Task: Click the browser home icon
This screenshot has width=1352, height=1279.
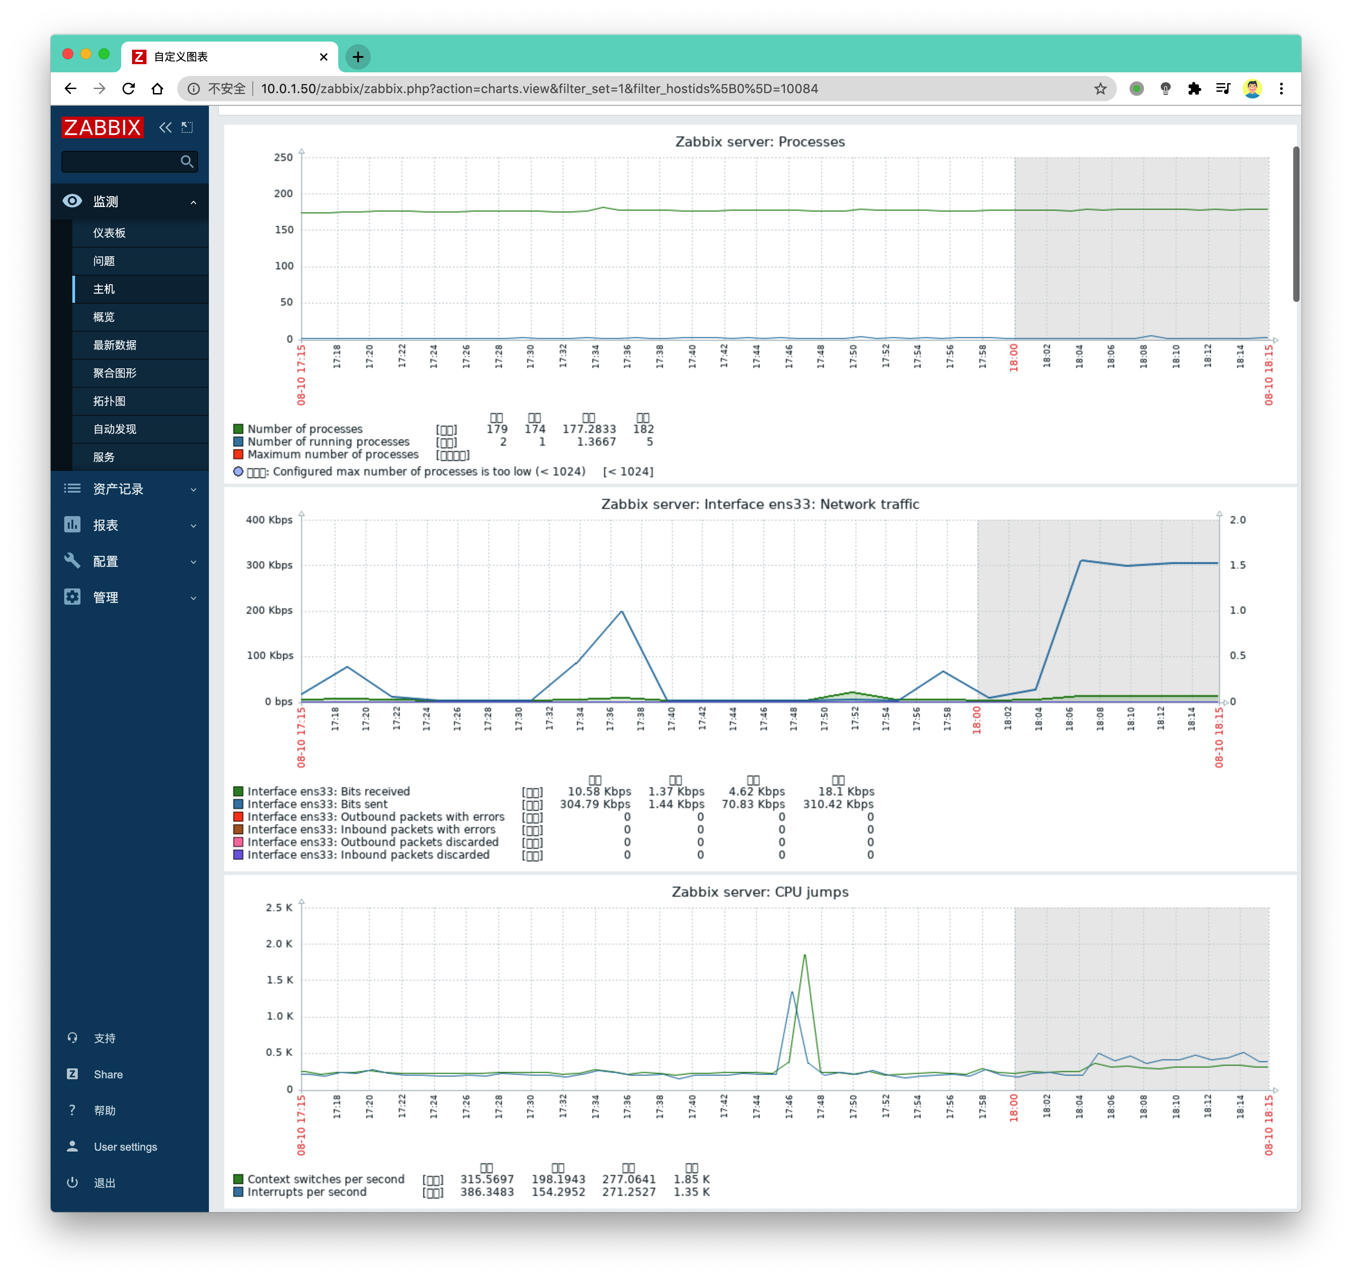Action: pos(157,89)
